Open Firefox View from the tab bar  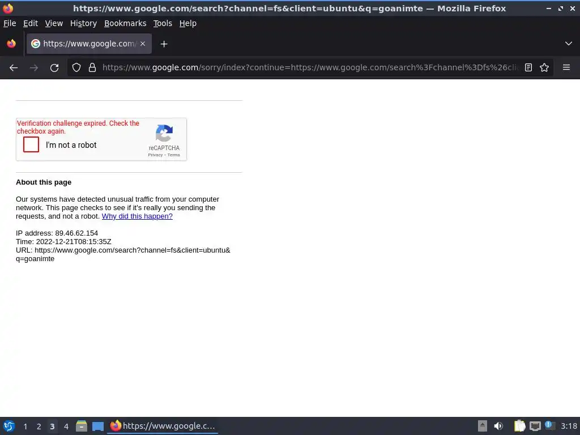tap(11, 44)
